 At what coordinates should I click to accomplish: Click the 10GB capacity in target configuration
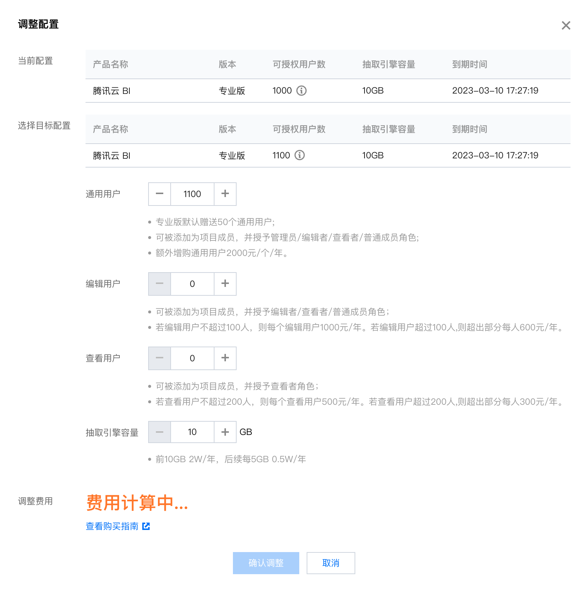tap(373, 155)
